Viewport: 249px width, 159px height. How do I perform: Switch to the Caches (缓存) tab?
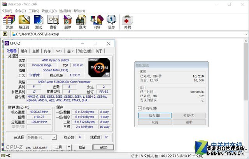click(24, 51)
